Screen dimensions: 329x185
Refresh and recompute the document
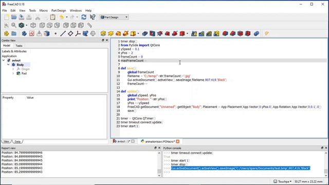pyautogui.click(x=84, y=17)
